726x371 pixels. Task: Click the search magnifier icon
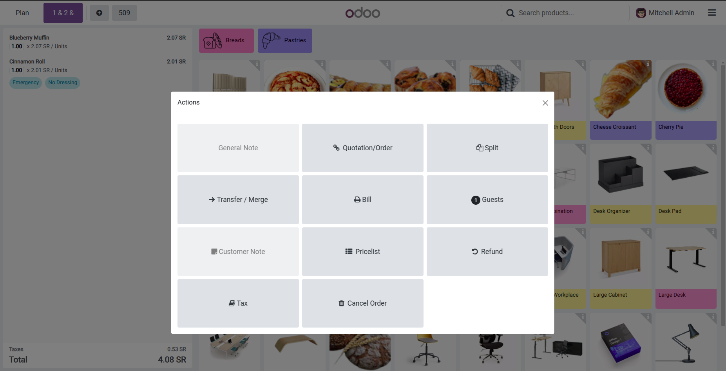click(510, 13)
